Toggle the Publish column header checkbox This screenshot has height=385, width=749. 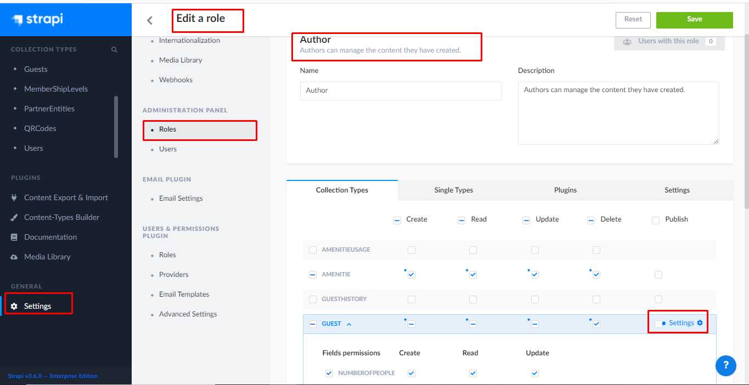pos(656,220)
